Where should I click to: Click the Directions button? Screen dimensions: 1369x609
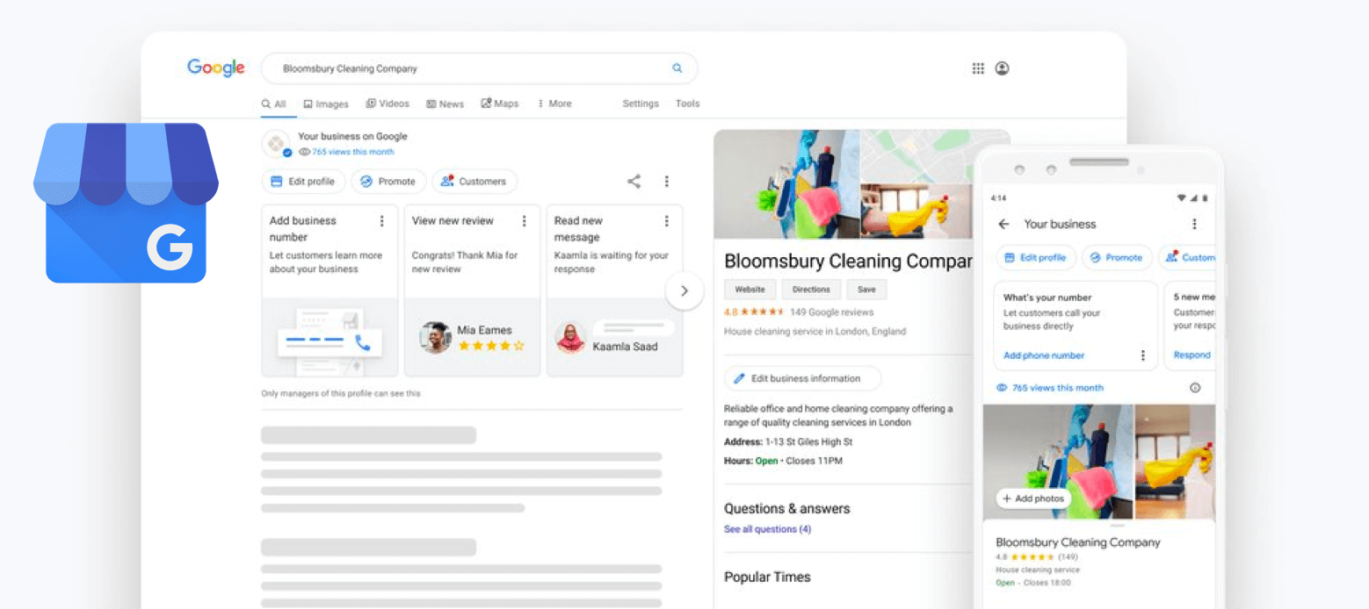pos(811,289)
